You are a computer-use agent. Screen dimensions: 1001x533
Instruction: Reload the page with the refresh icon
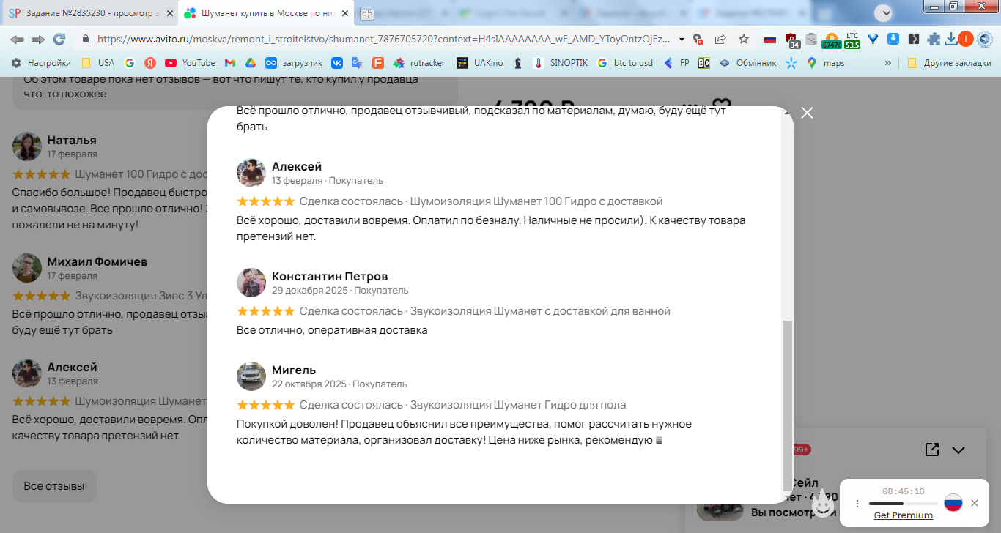coord(59,39)
